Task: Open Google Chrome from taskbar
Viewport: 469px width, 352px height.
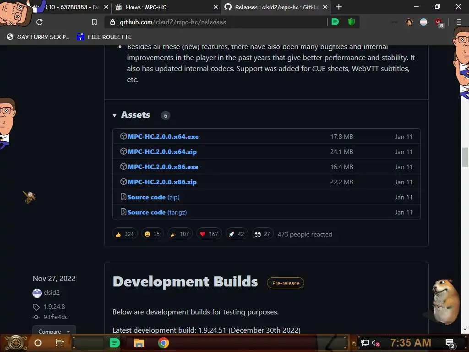Action: tap(164, 343)
